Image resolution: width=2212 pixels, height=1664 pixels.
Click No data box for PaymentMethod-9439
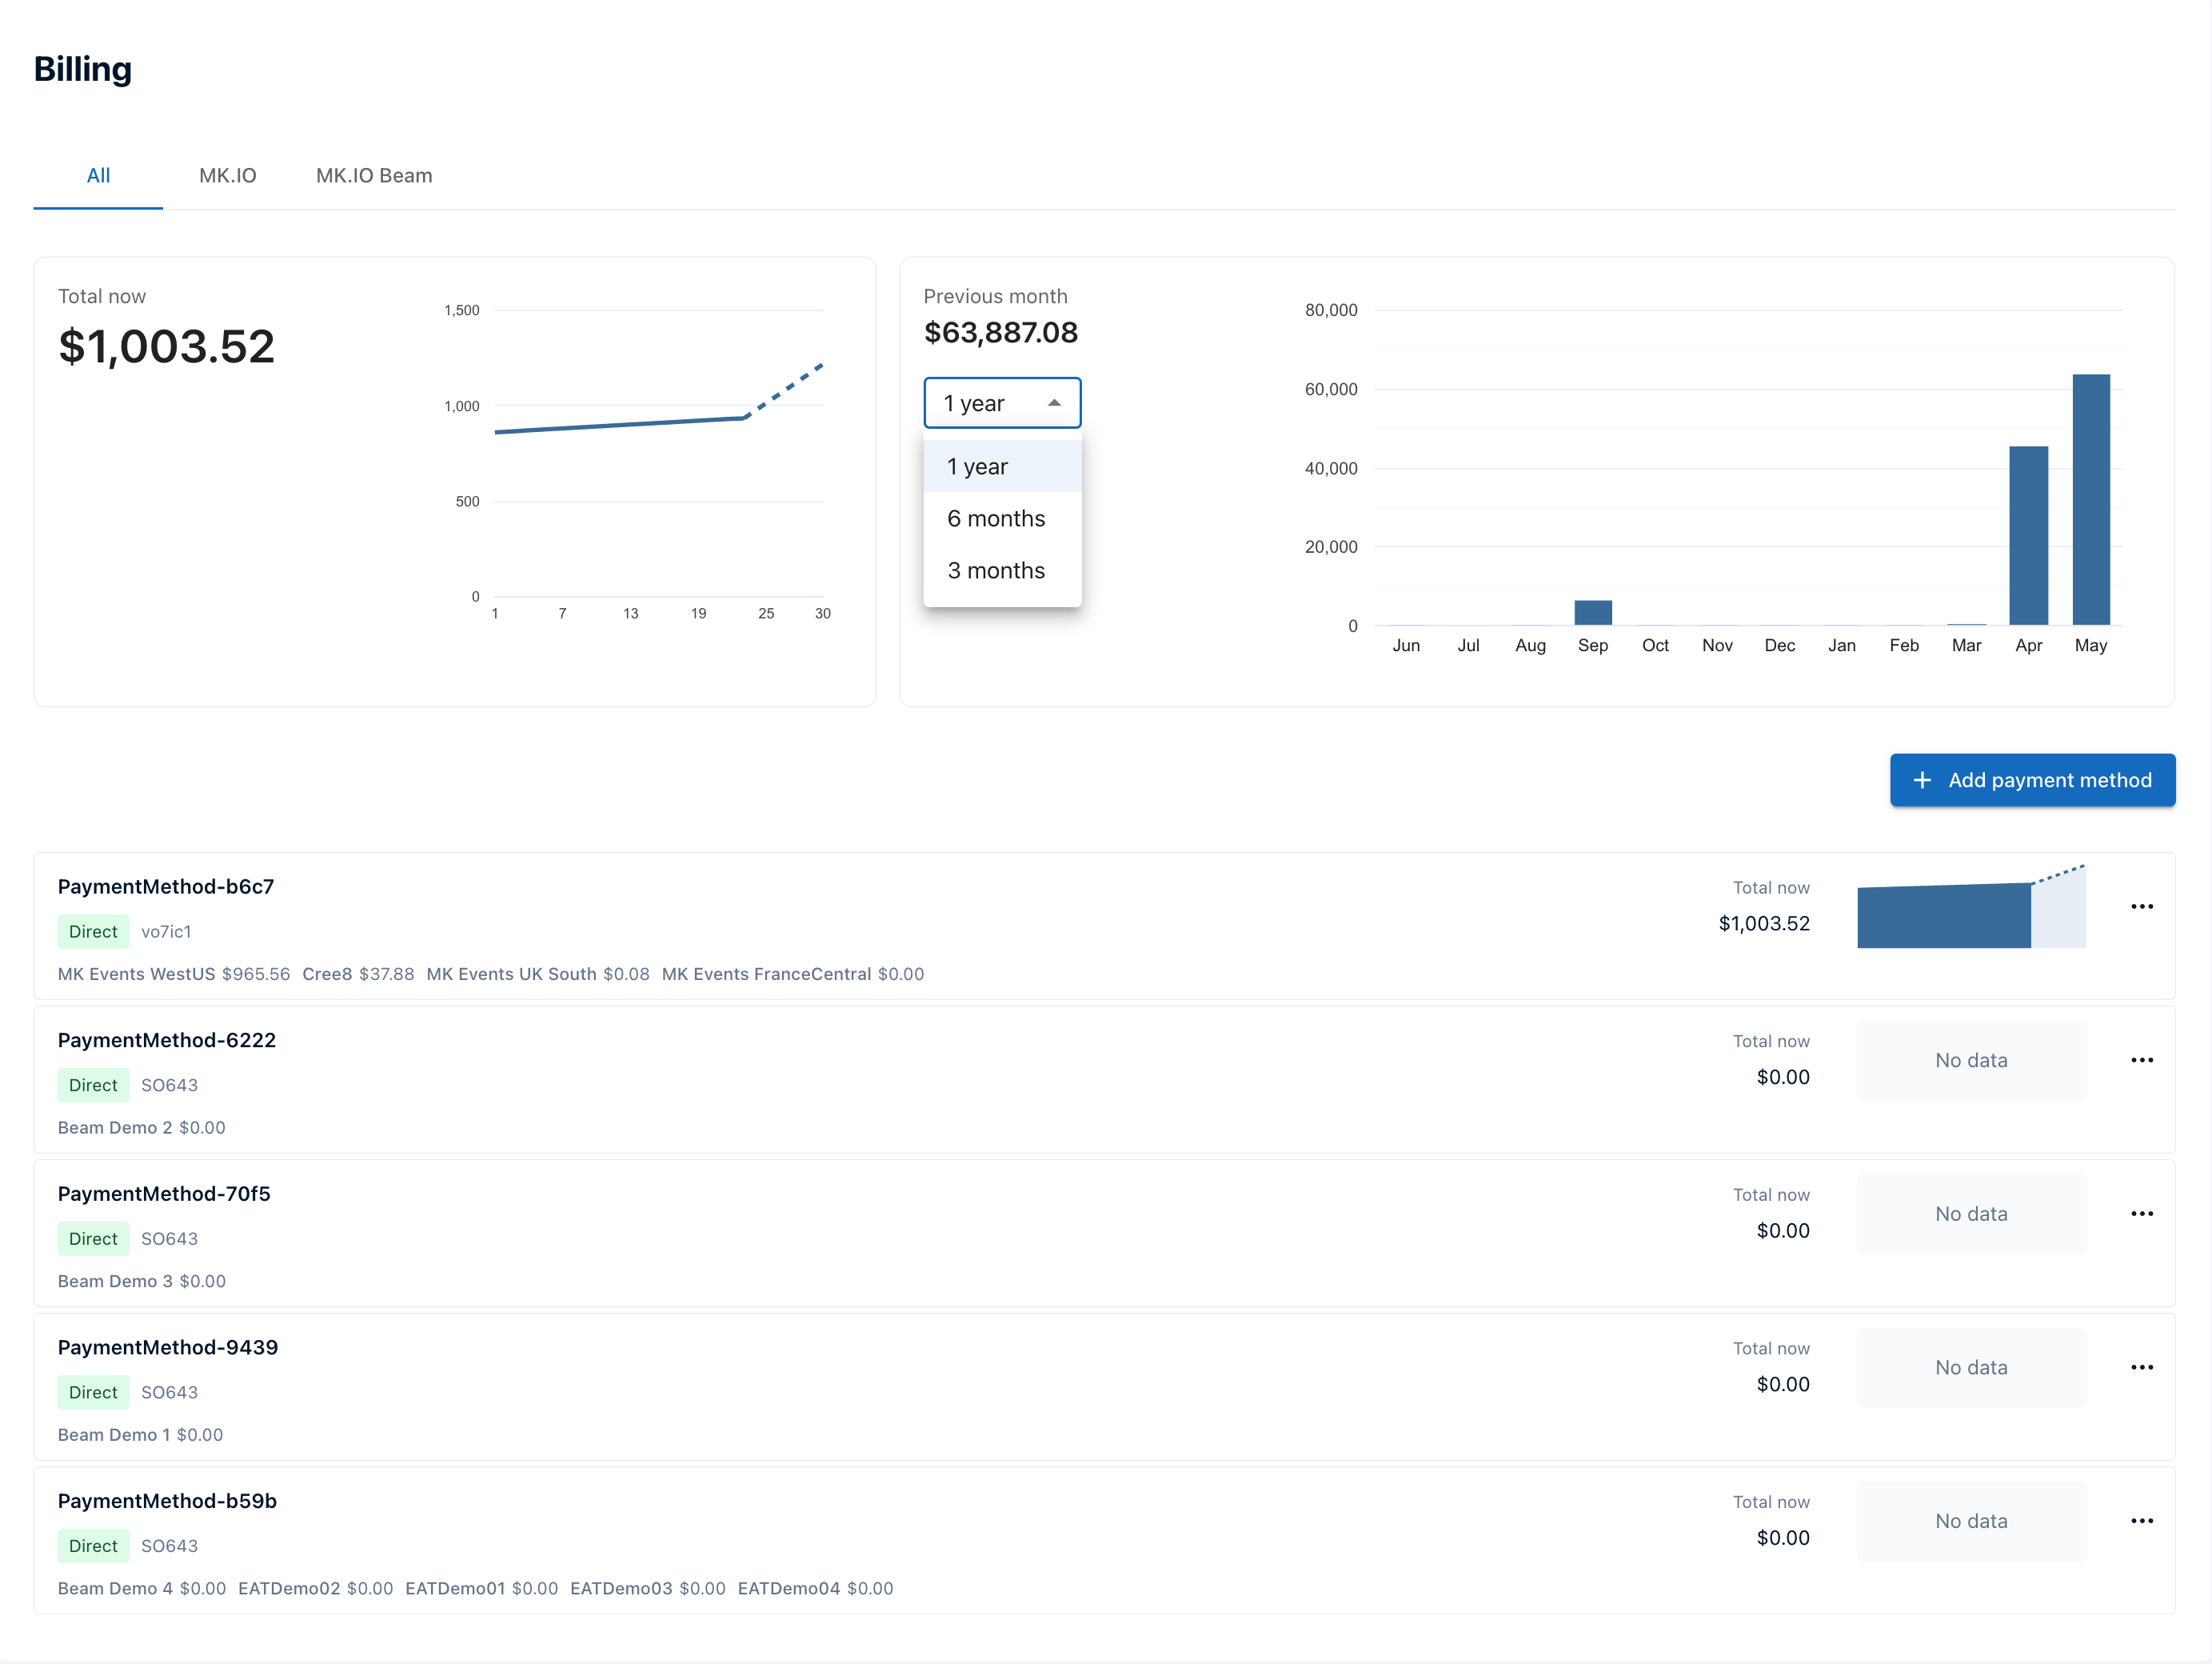pyautogui.click(x=1971, y=1367)
